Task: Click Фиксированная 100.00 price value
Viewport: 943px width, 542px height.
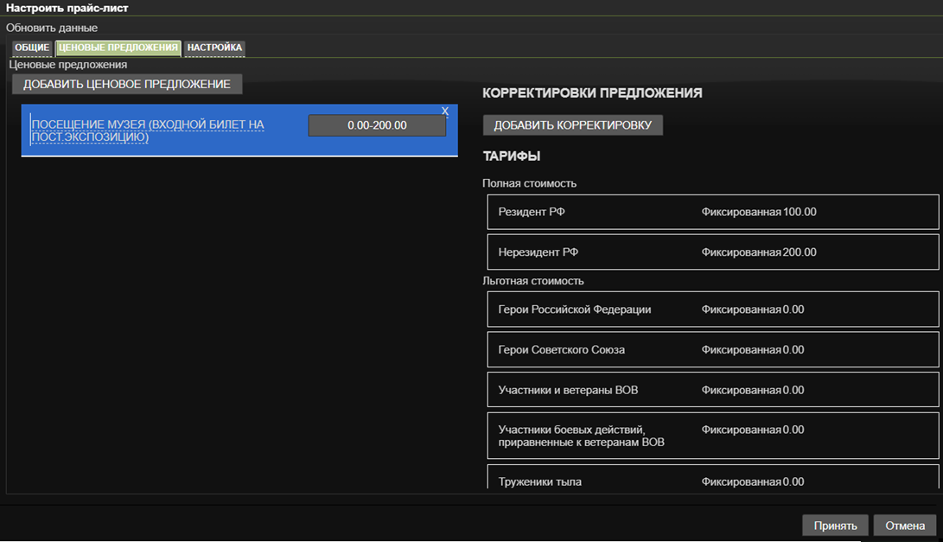Action: [x=759, y=212]
